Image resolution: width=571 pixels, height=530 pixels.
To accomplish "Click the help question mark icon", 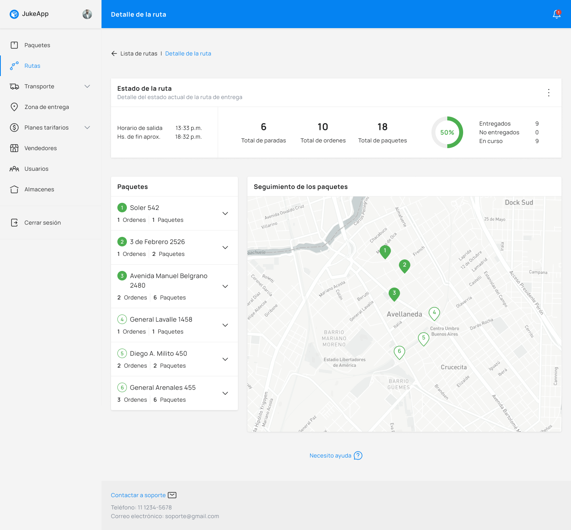I will (358, 456).
